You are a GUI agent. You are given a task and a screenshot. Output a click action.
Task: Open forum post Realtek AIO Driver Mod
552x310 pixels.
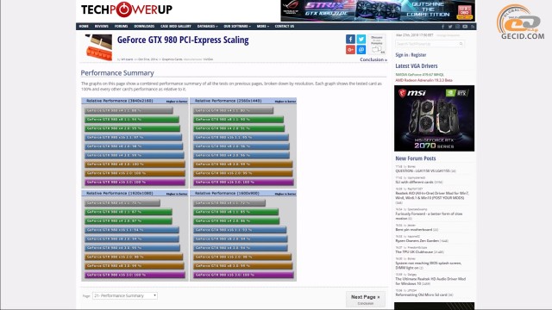(432, 195)
